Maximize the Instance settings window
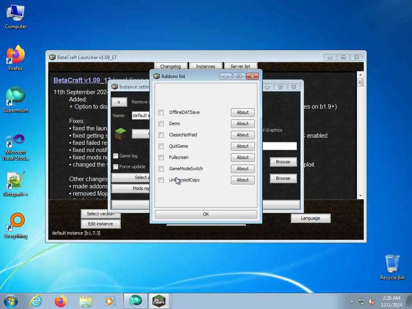412x309 pixels. point(280,87)
